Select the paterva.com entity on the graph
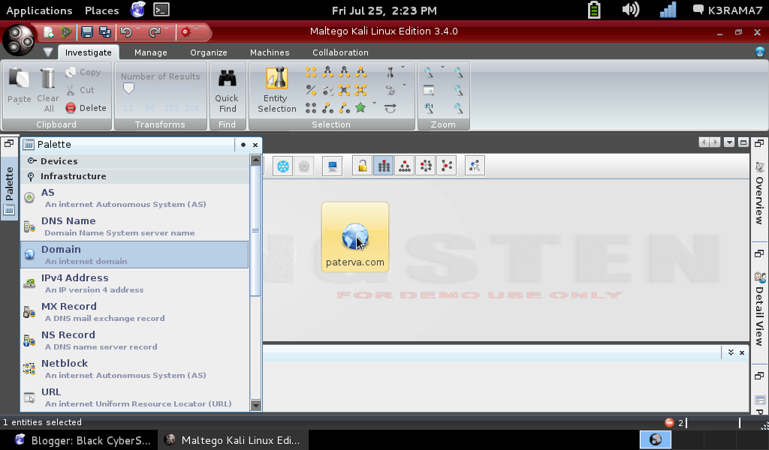 pos(355,237)
